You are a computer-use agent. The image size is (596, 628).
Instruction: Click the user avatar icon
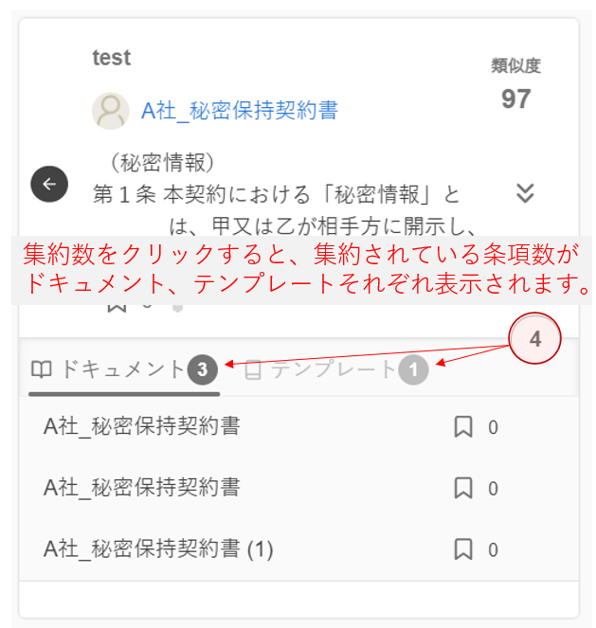pyautogui.click(x=111, y=111)
